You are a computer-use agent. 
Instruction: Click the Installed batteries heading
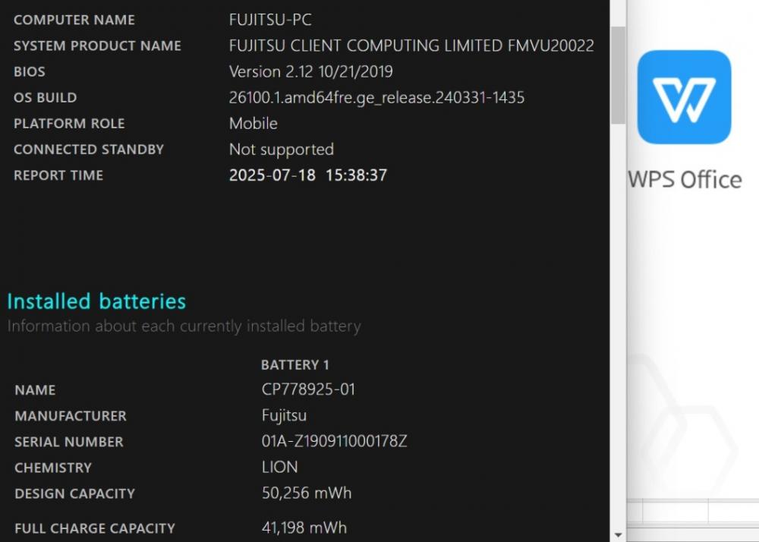click(x=96, y=301)
